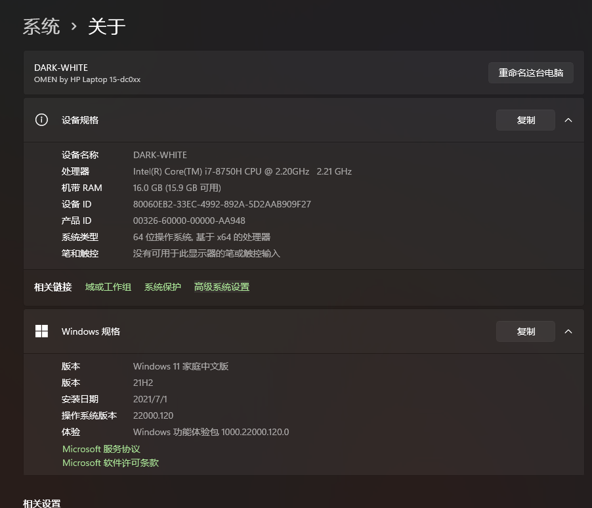Viewport: 592px width, 508px height.
Task: Click the 笔和触控 label
Action: click(x=80, y=253)
